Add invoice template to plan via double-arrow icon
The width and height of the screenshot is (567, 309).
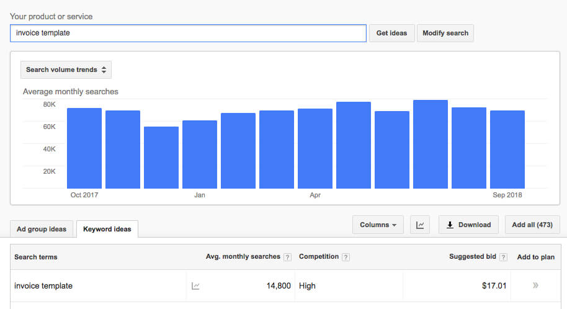[535, 285]
